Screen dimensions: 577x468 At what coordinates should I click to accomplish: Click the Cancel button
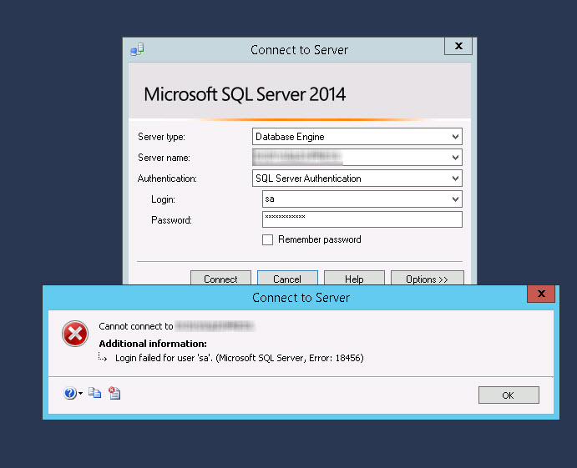coord(287,279)
